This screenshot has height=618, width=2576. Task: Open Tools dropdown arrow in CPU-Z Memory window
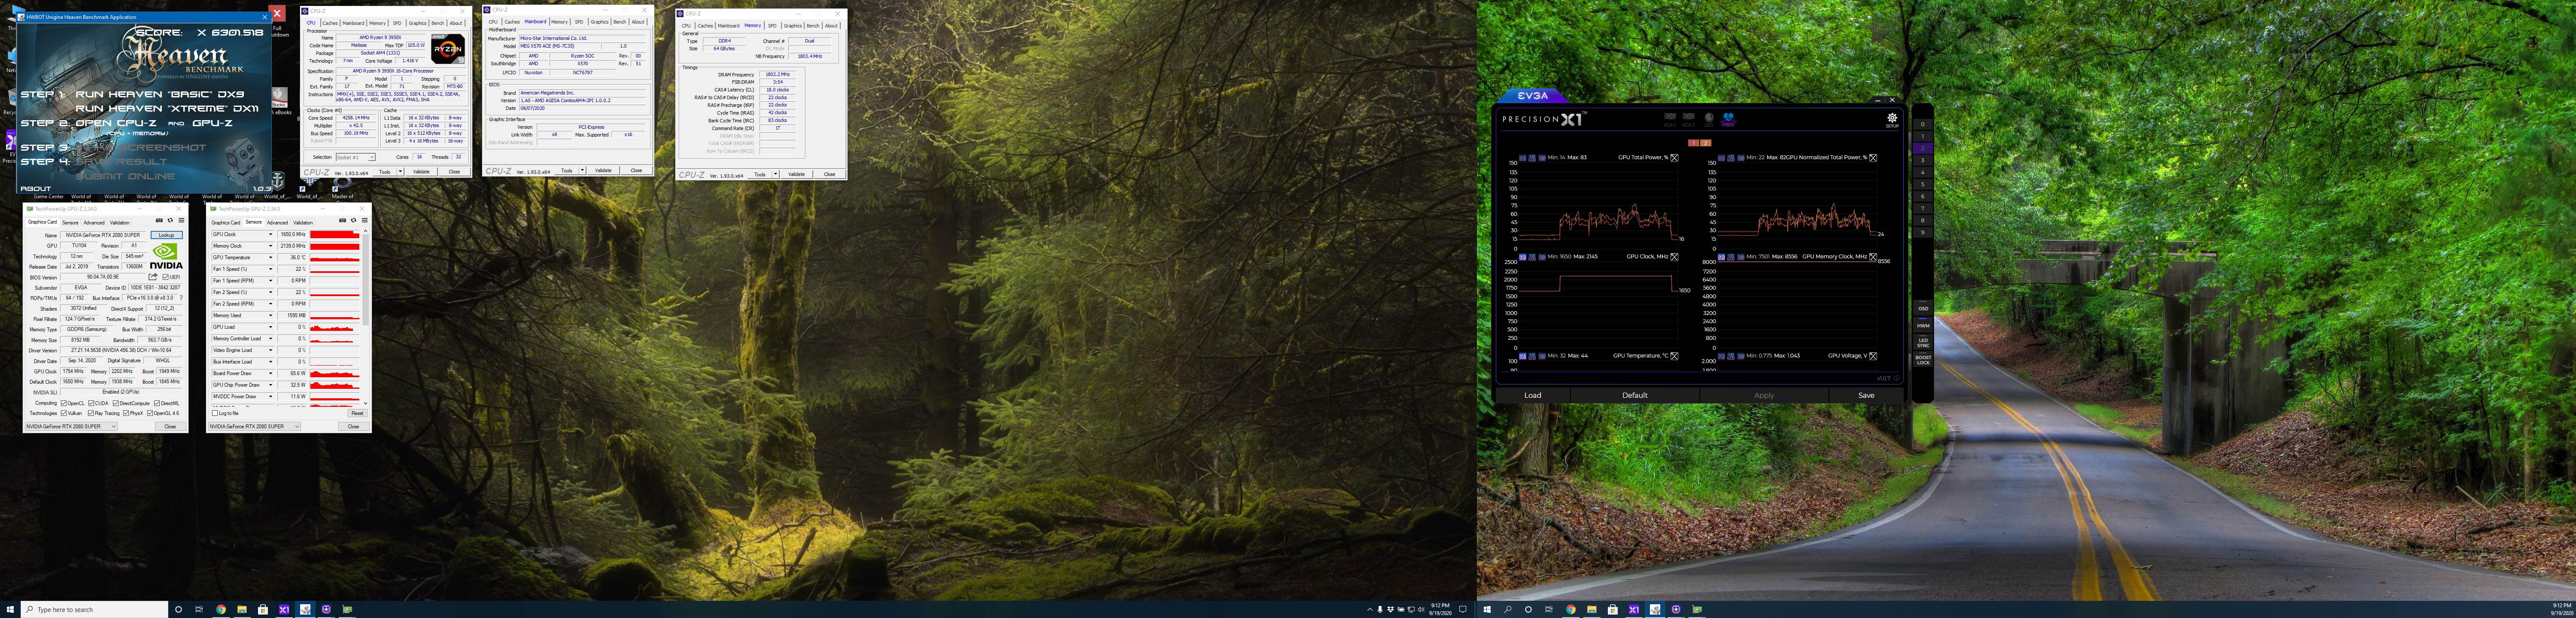(776, 174)
